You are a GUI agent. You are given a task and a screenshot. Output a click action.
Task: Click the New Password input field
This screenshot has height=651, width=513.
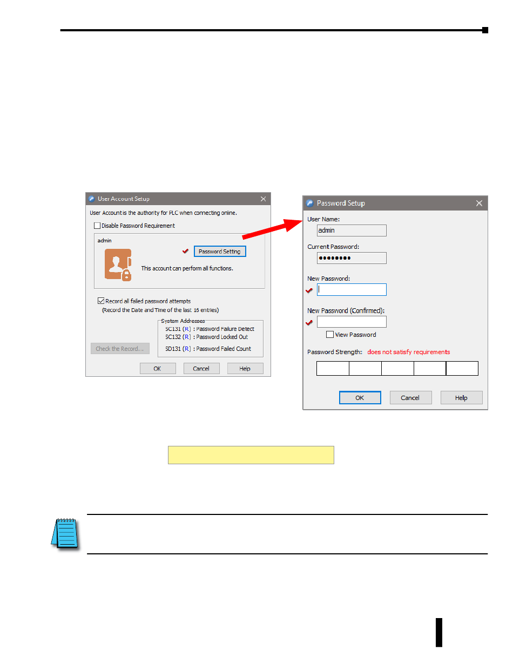352,289
